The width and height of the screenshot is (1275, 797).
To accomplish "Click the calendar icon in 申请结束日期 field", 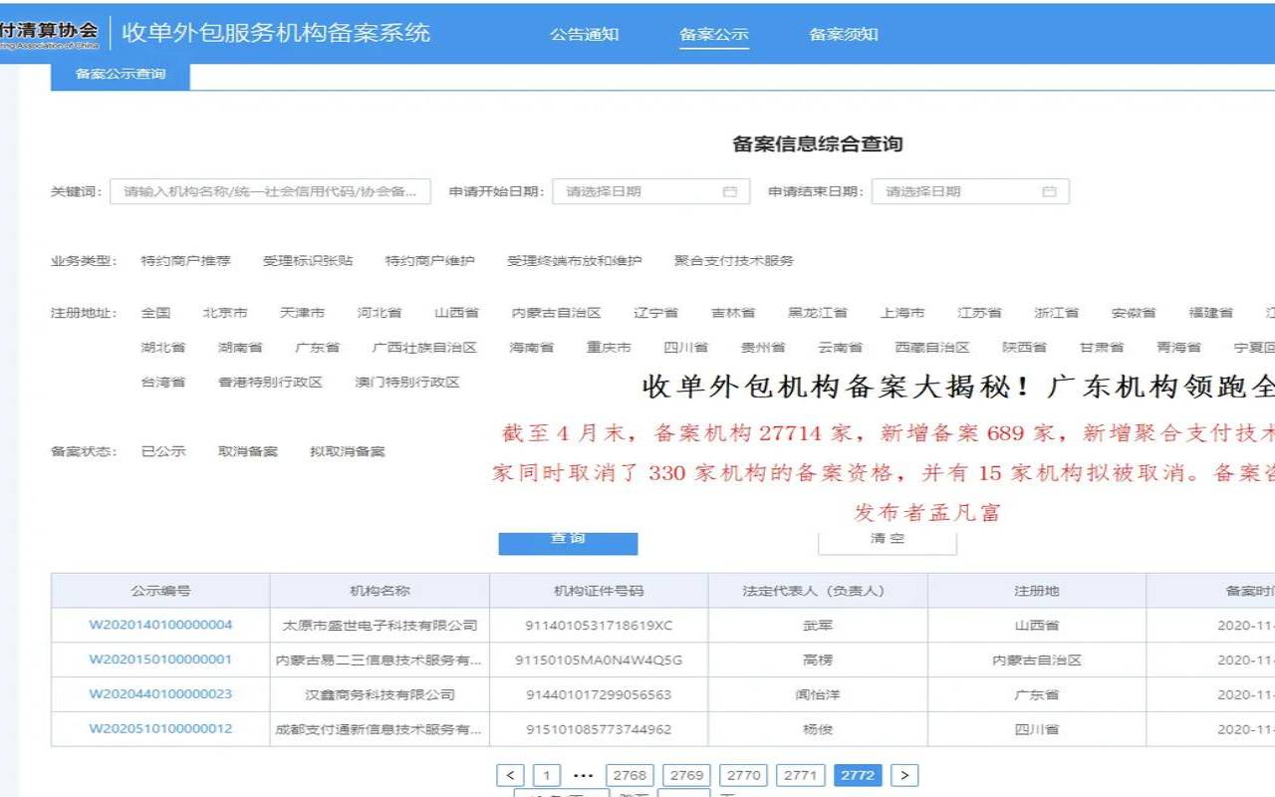I will tap(1049, 191).
